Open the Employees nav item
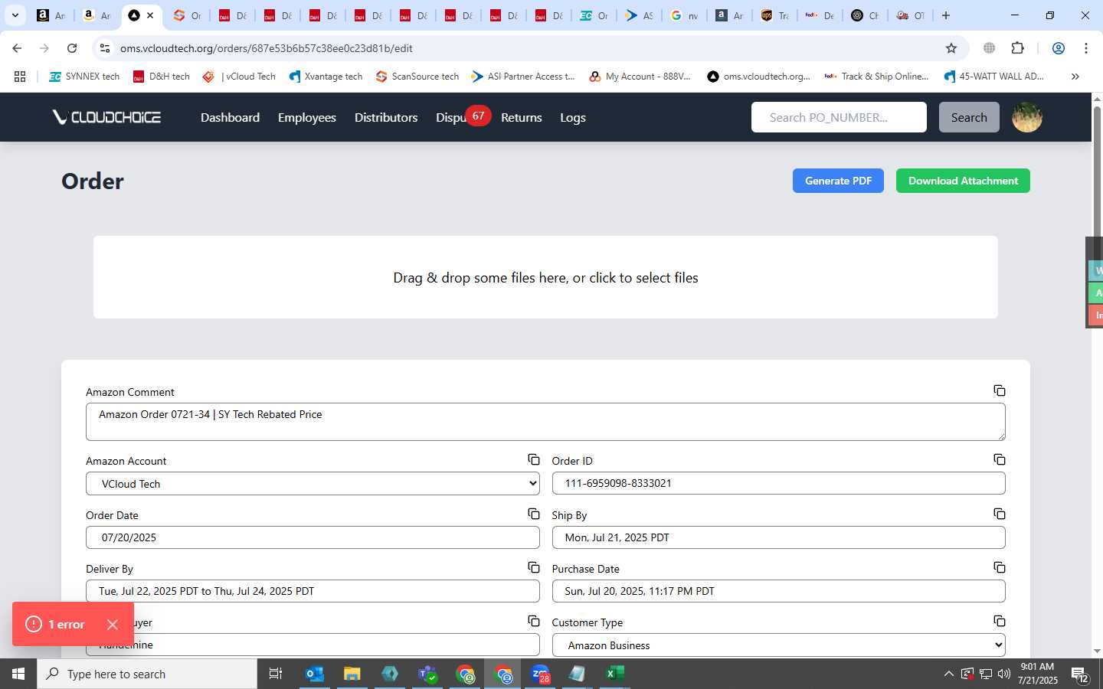The height and width of the screenshot is (689, 1103). point(306,117)
